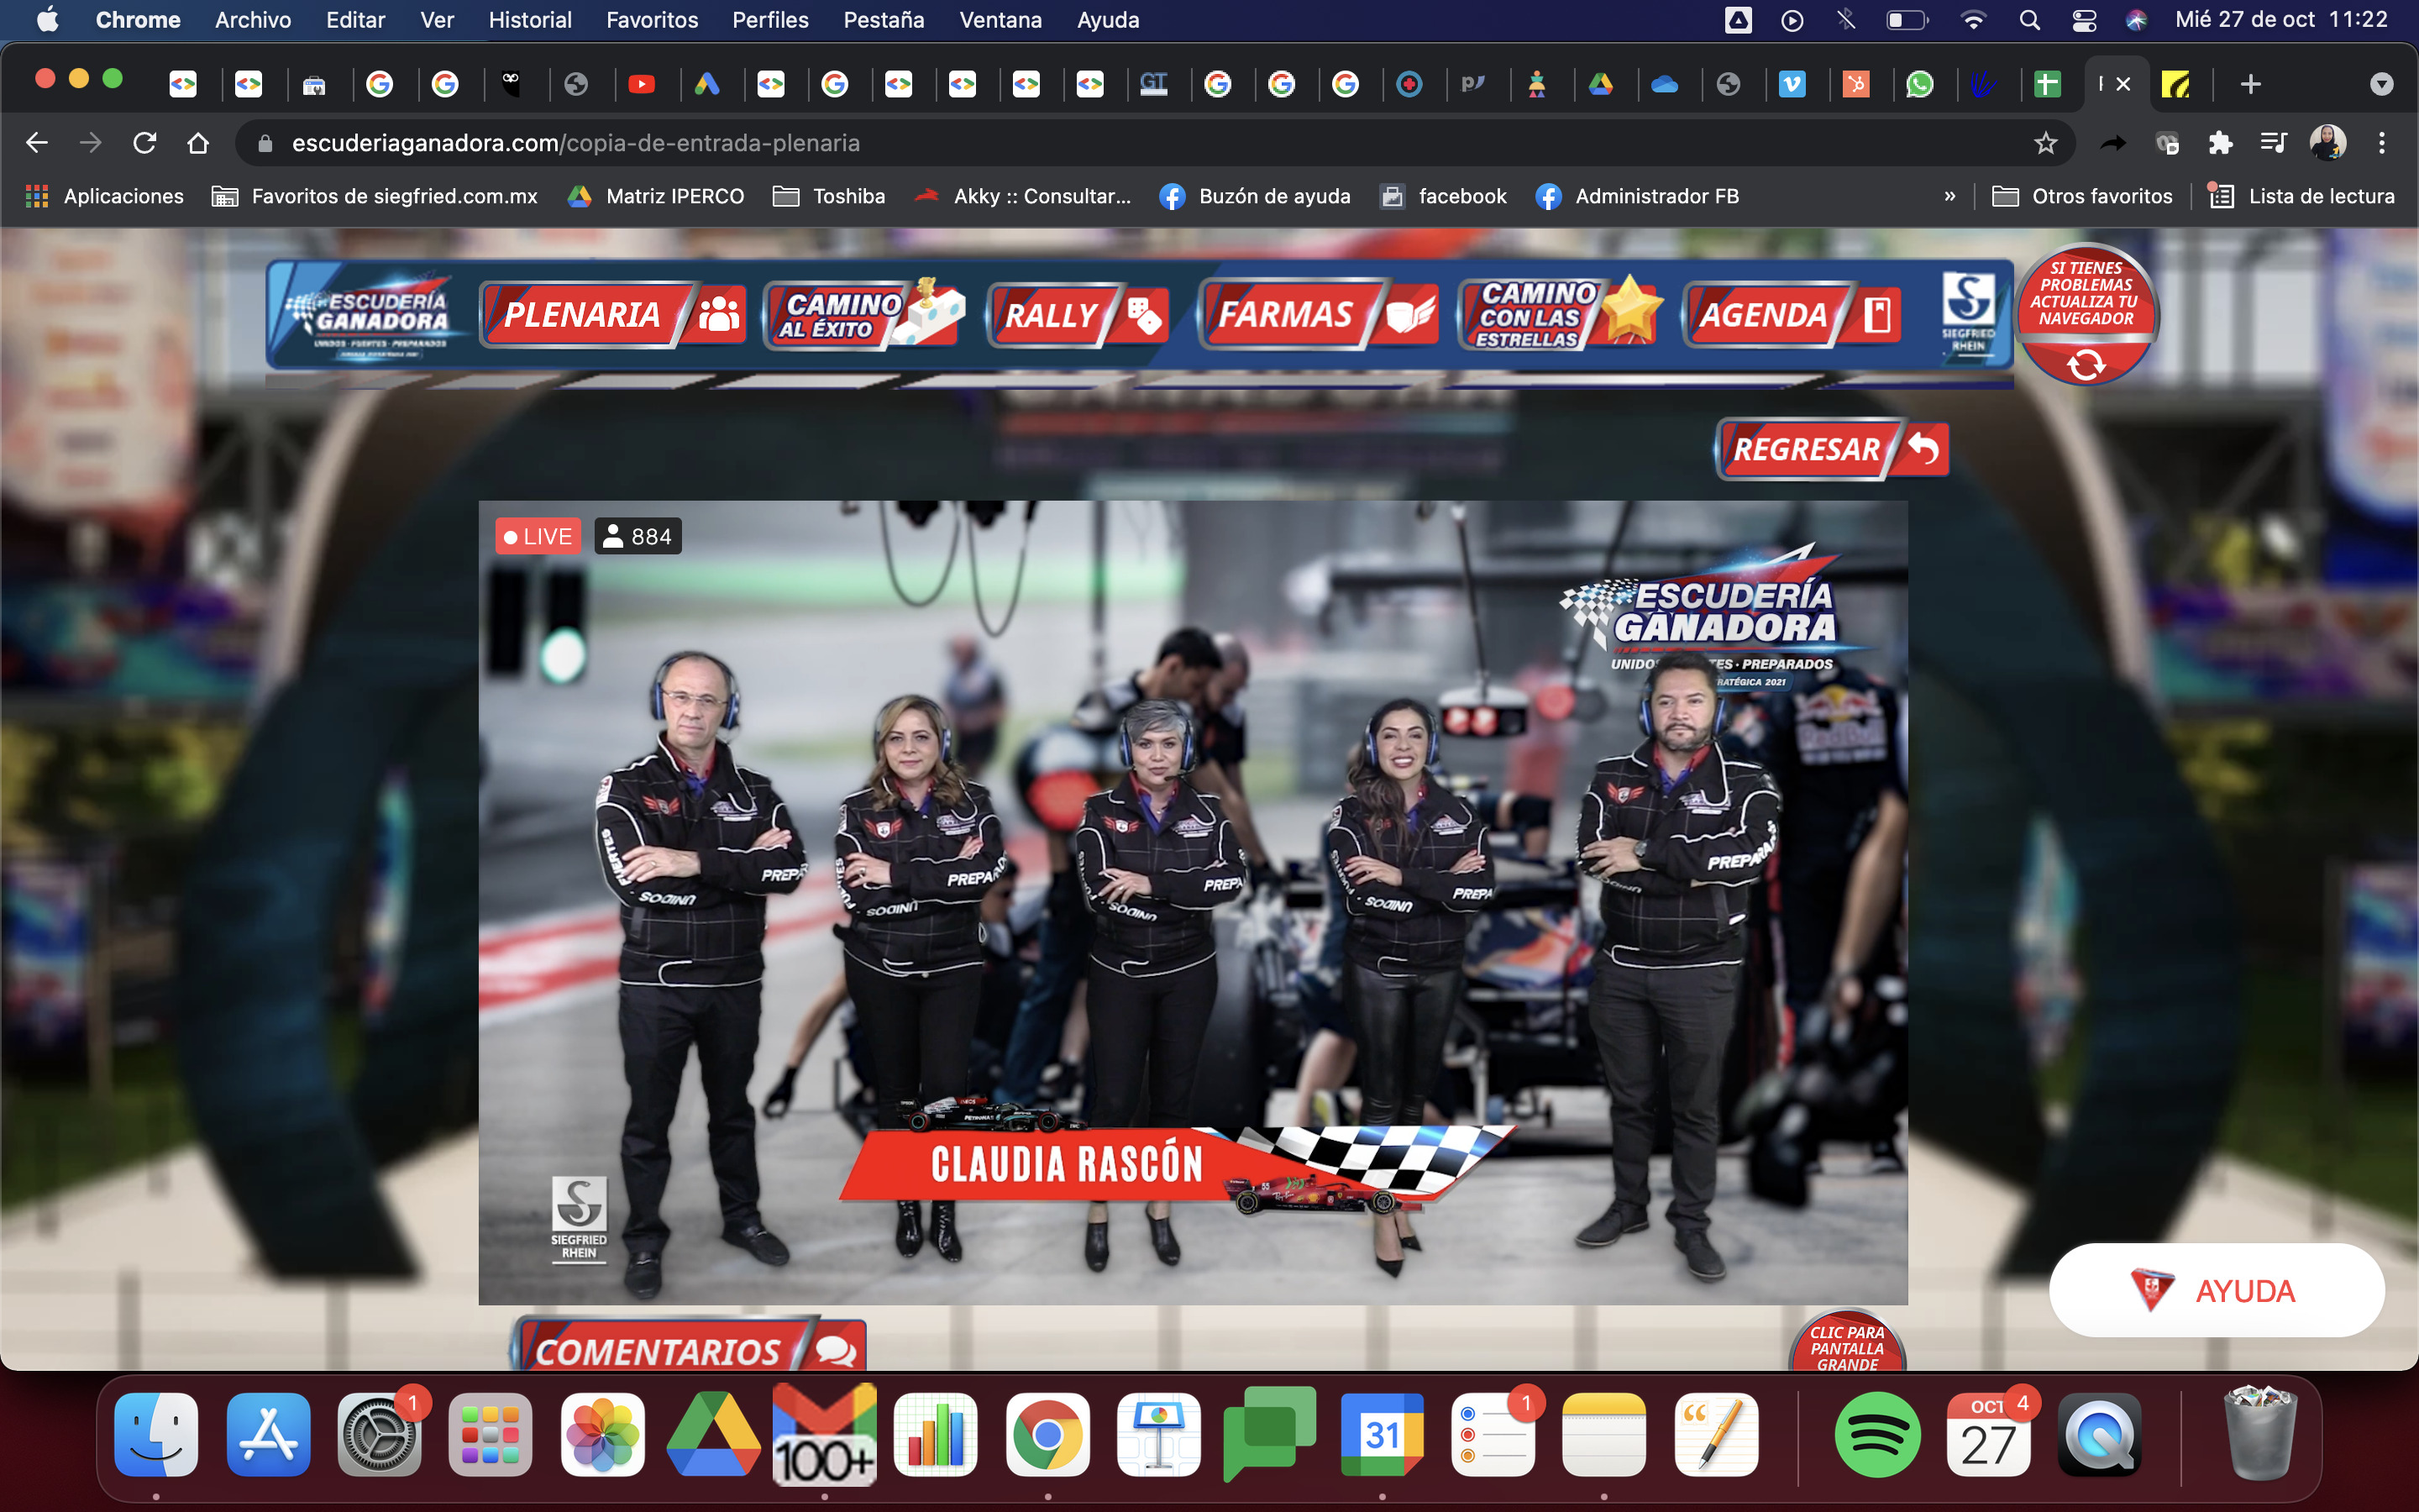This screenshot has width=2419, height=1512.
Task: Open CAMINO CON LAS ESTRELLAS section
Action: tap(1560, 314)
